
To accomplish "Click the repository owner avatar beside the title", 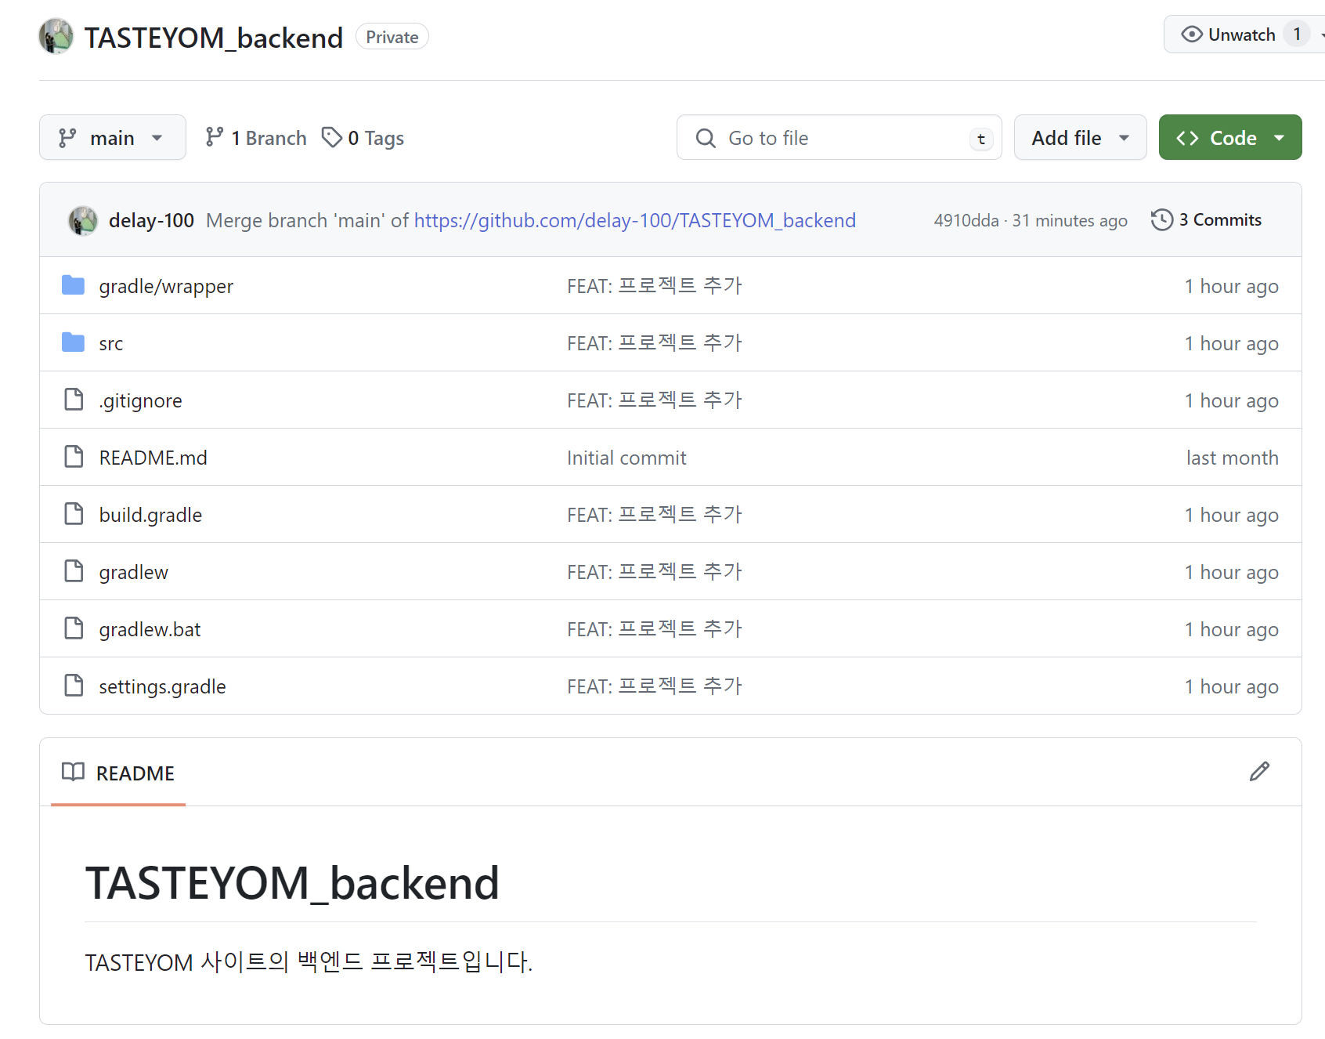I will click(x=56, y=36).
